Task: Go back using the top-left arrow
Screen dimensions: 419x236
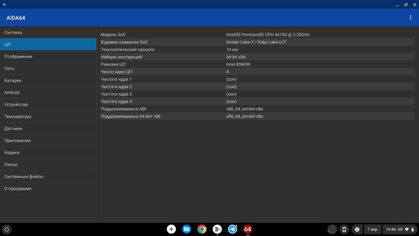Action: pyautogui.click(x=5, y=5)
